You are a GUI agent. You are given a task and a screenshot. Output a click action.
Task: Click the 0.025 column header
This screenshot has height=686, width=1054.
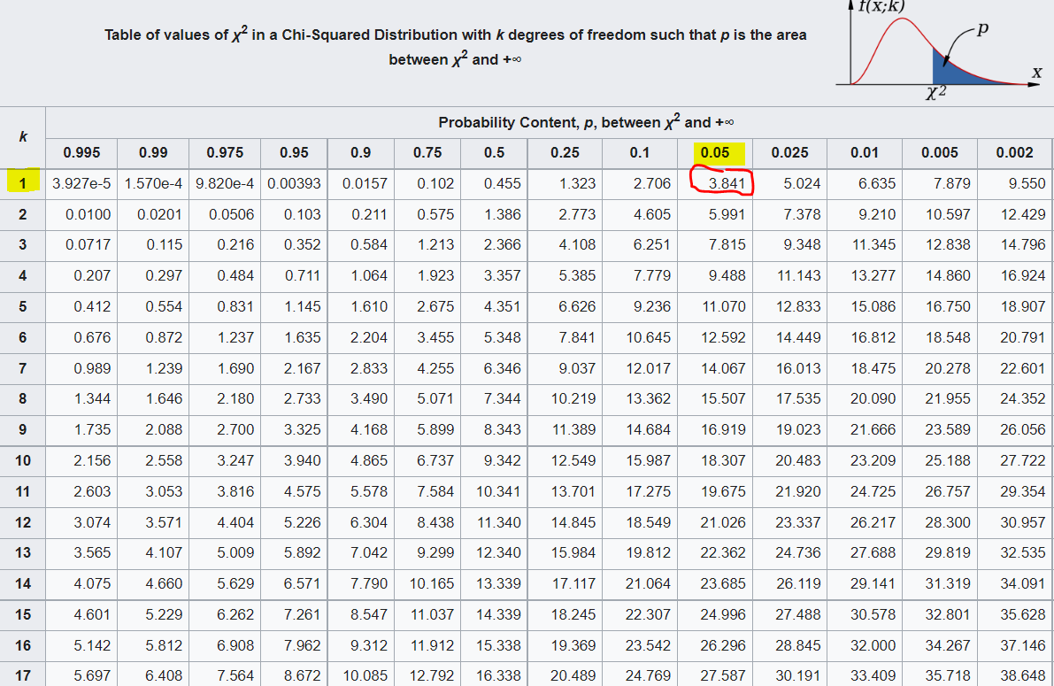789,153
